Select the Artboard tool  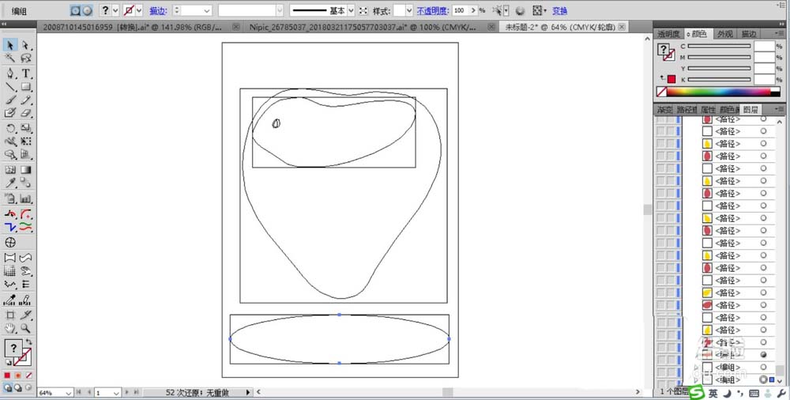tap(10, 315)
